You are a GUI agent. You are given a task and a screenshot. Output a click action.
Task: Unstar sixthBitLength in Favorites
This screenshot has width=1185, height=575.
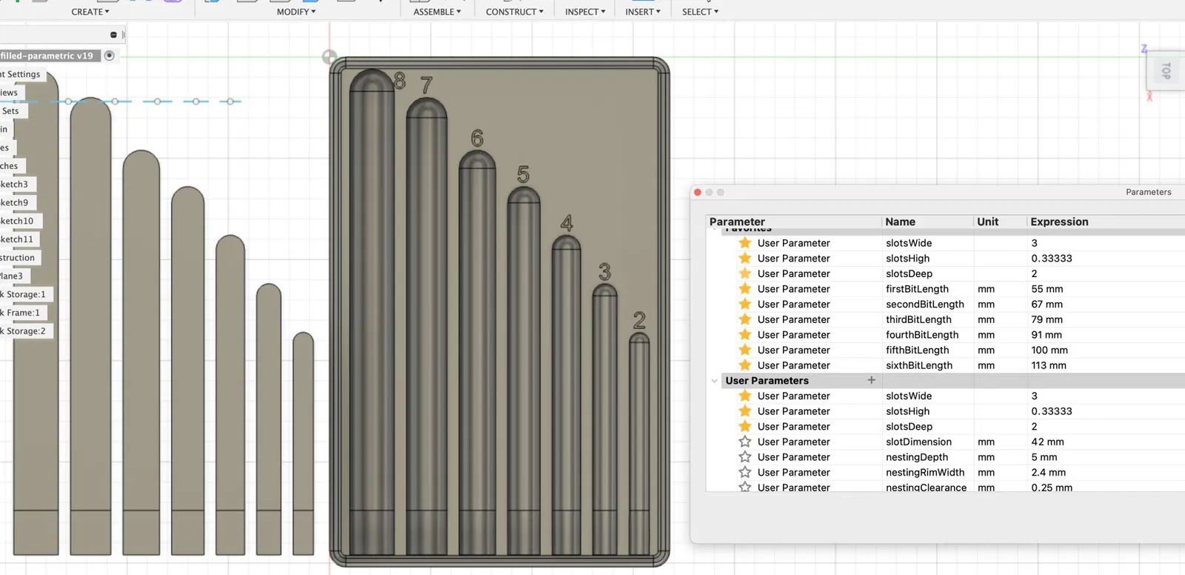point(745,365)
